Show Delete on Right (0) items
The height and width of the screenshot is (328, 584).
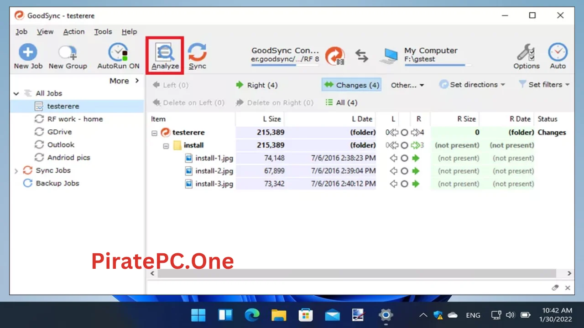[275, 102]
